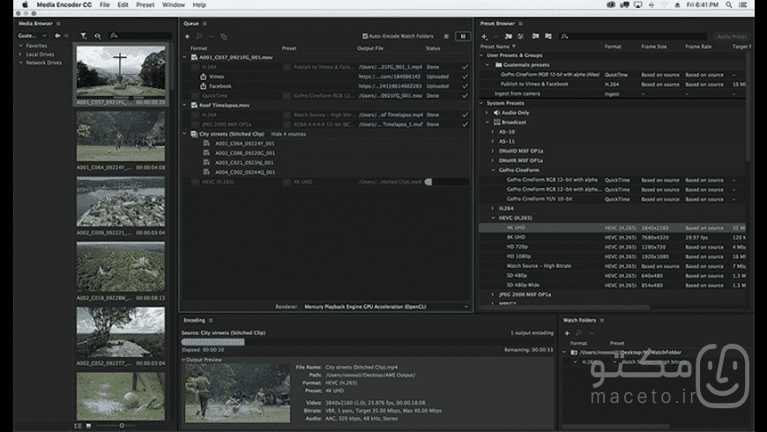Viewport: 767px width, 432px height.
Task: Open the Watch Folders panel menu icon
Action: [x=602, y=320]
